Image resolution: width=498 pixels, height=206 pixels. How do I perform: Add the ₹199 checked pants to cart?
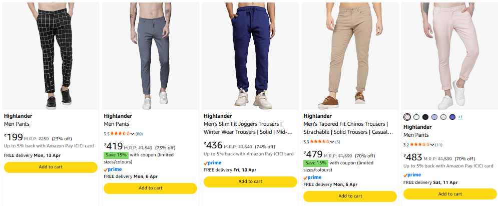click(51, 167)
